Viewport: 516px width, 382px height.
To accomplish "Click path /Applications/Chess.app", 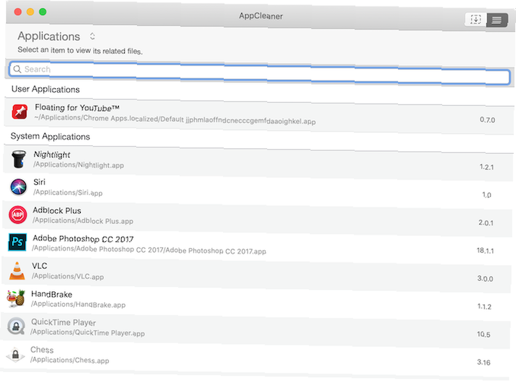I will pos(70,360).
